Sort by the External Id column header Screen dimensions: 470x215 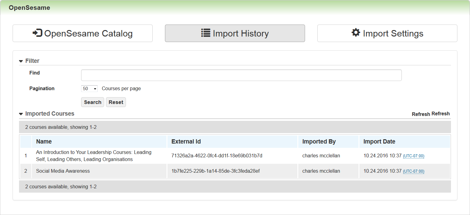coord(186,142)
